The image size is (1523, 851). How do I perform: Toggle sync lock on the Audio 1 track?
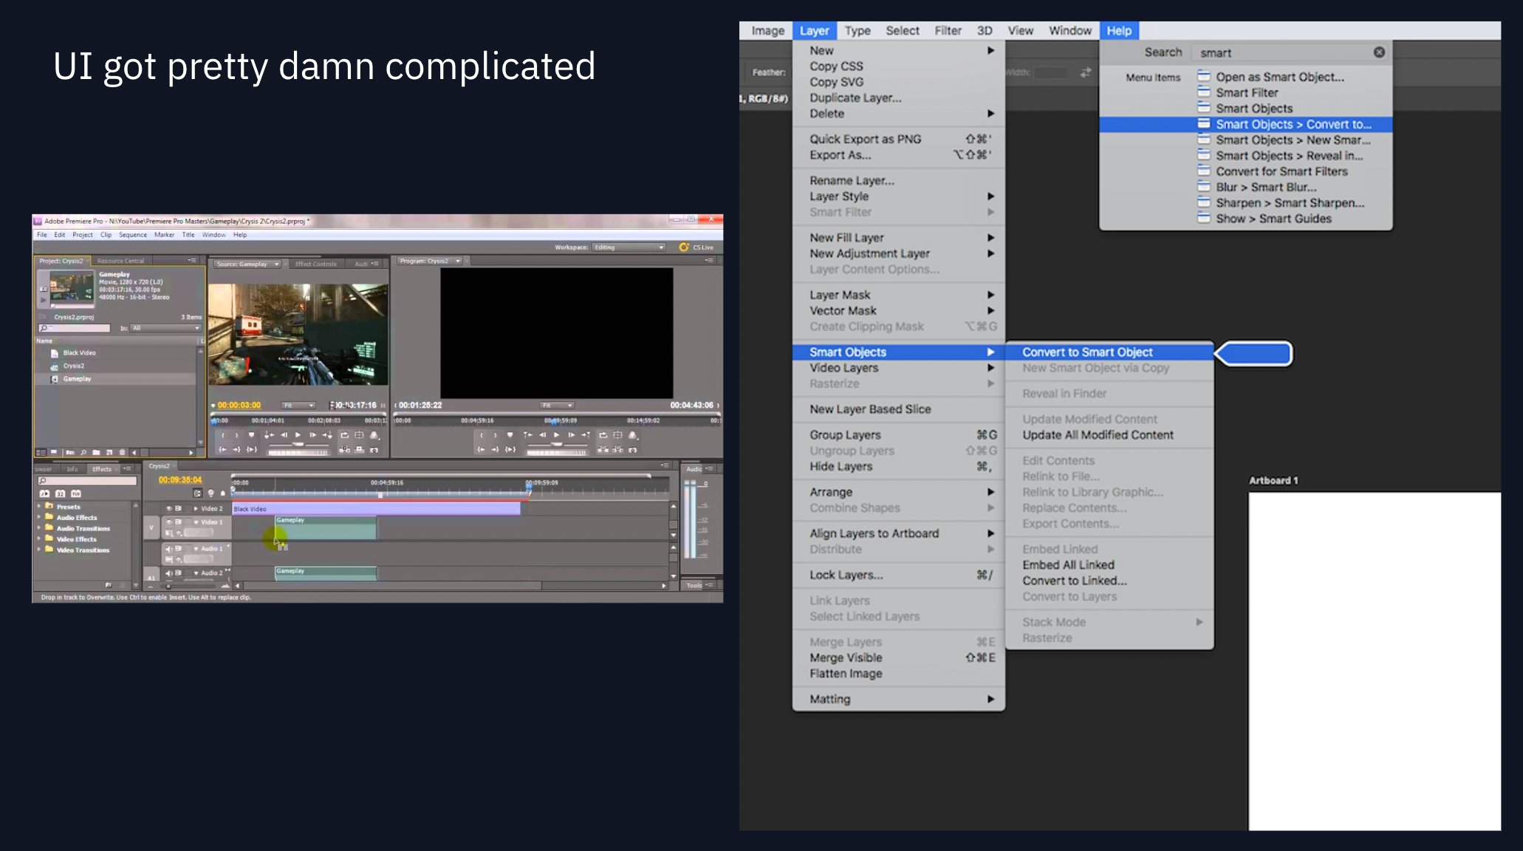(x=178, y=549)
